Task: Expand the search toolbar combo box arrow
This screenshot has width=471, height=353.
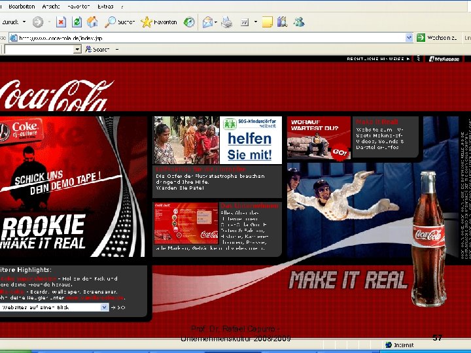Action: point(77,49)
